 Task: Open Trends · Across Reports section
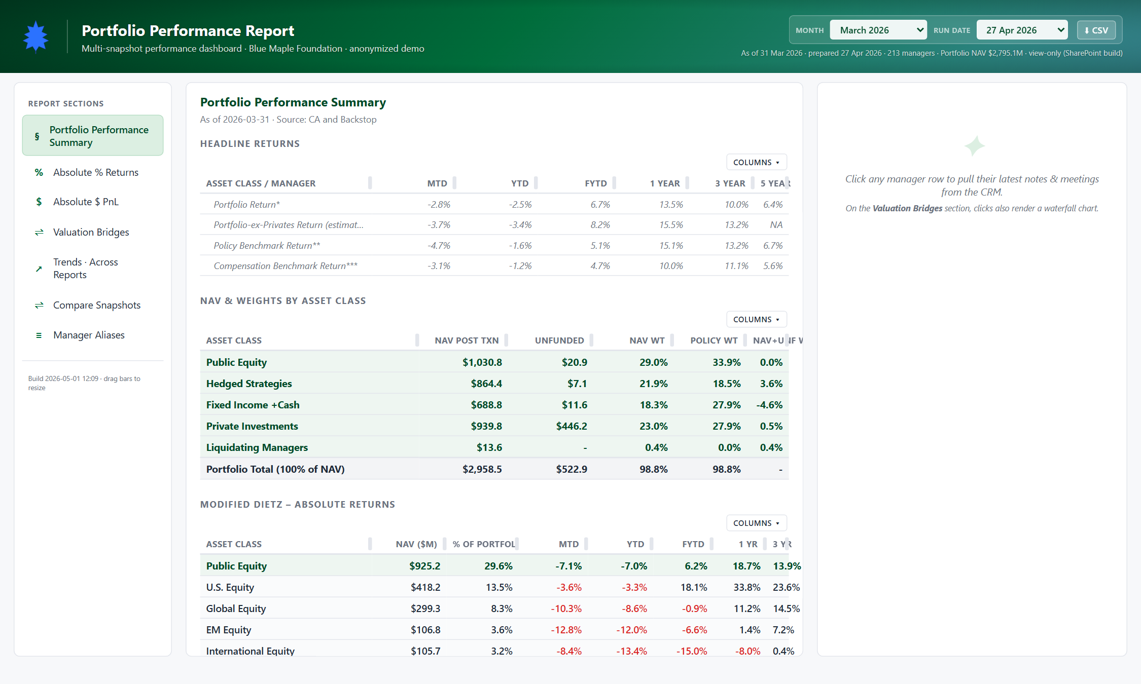tap(93, 269)
